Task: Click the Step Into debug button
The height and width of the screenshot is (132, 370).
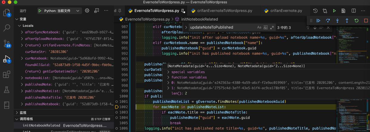Action: [x=338, y=21]
